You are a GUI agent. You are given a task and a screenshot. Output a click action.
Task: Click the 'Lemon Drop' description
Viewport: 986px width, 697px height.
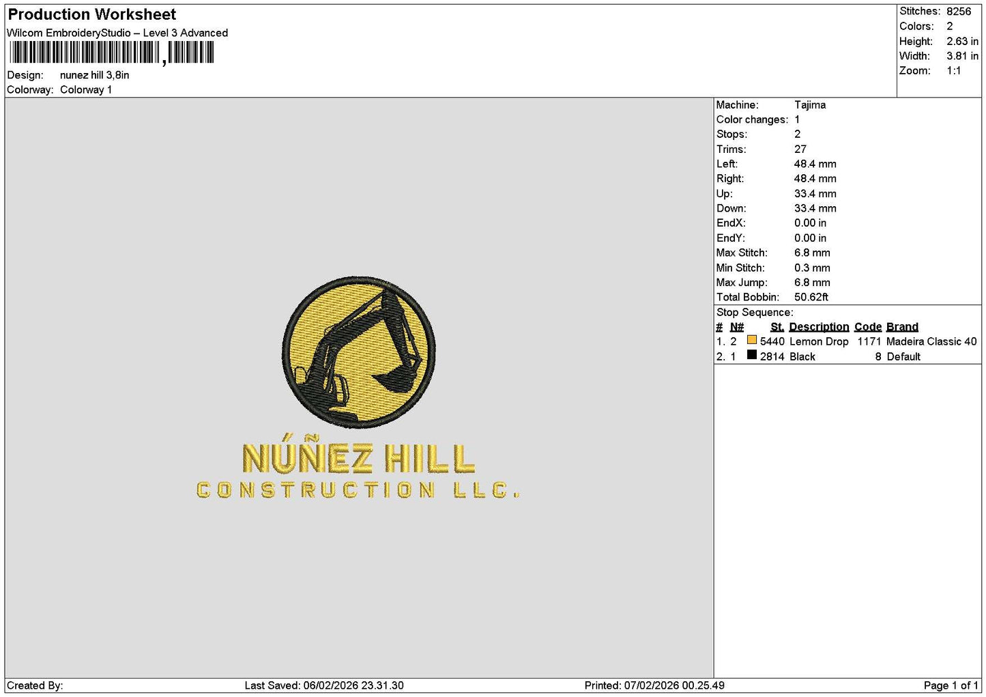[x=819, y=342]
